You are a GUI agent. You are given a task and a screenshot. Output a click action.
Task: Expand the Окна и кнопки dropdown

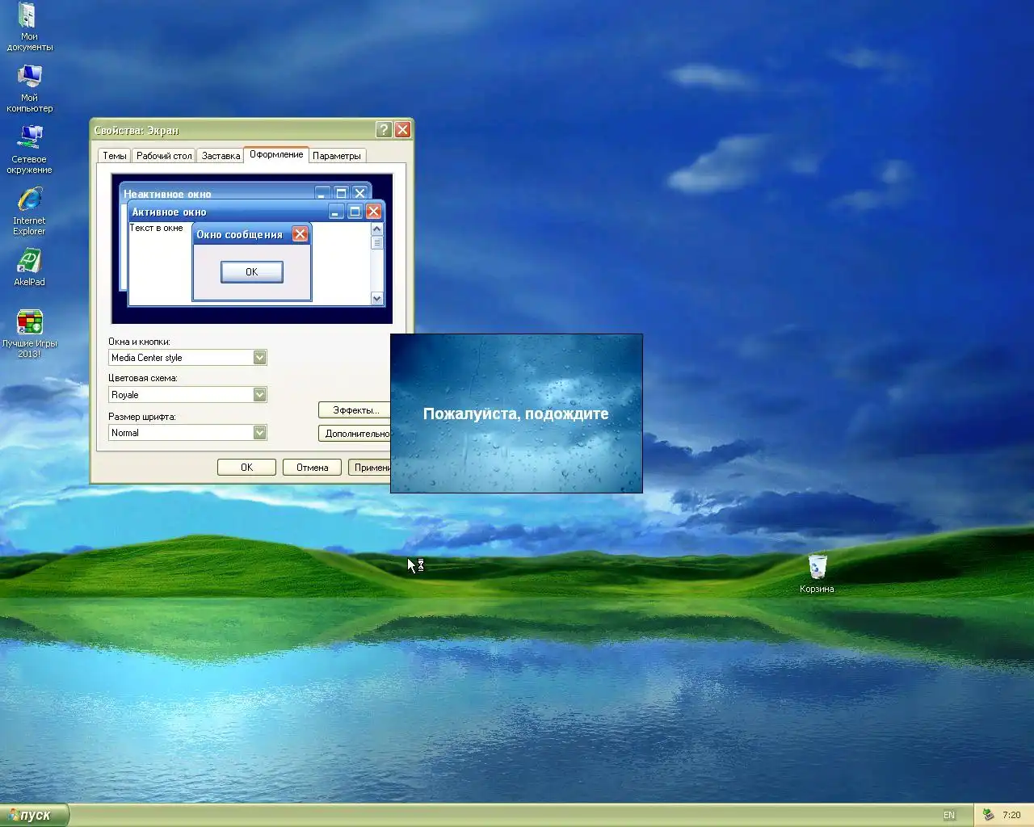(259, 358)
